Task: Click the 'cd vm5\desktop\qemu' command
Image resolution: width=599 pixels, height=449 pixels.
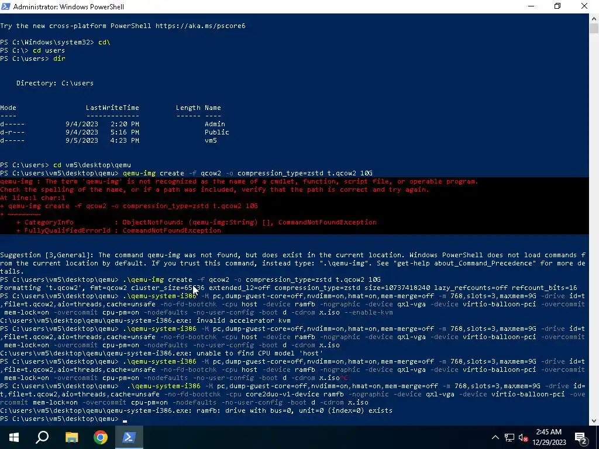Action: tap(92, 165)
